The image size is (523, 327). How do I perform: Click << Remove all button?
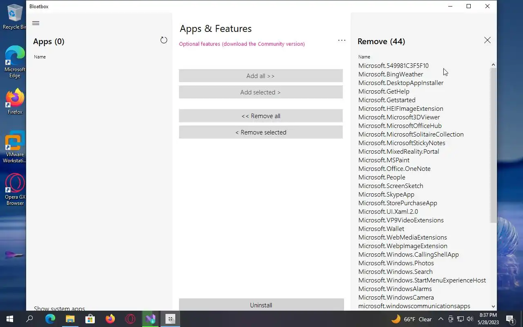pos(261,116)
